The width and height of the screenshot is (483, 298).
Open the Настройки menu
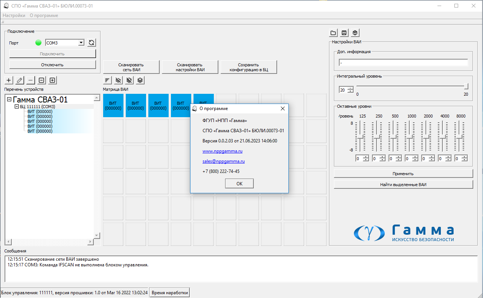point(14,15)
